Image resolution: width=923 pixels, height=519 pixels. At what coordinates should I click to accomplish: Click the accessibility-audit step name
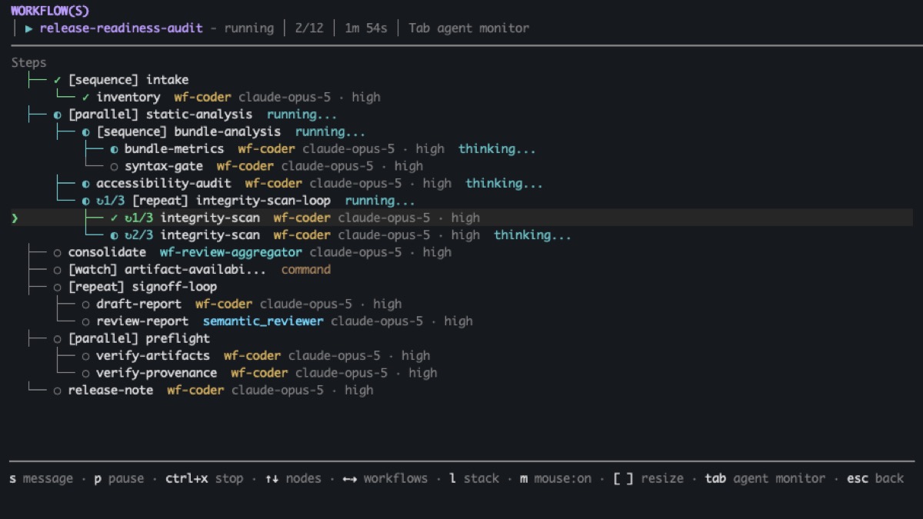click(x=164, y=184)
